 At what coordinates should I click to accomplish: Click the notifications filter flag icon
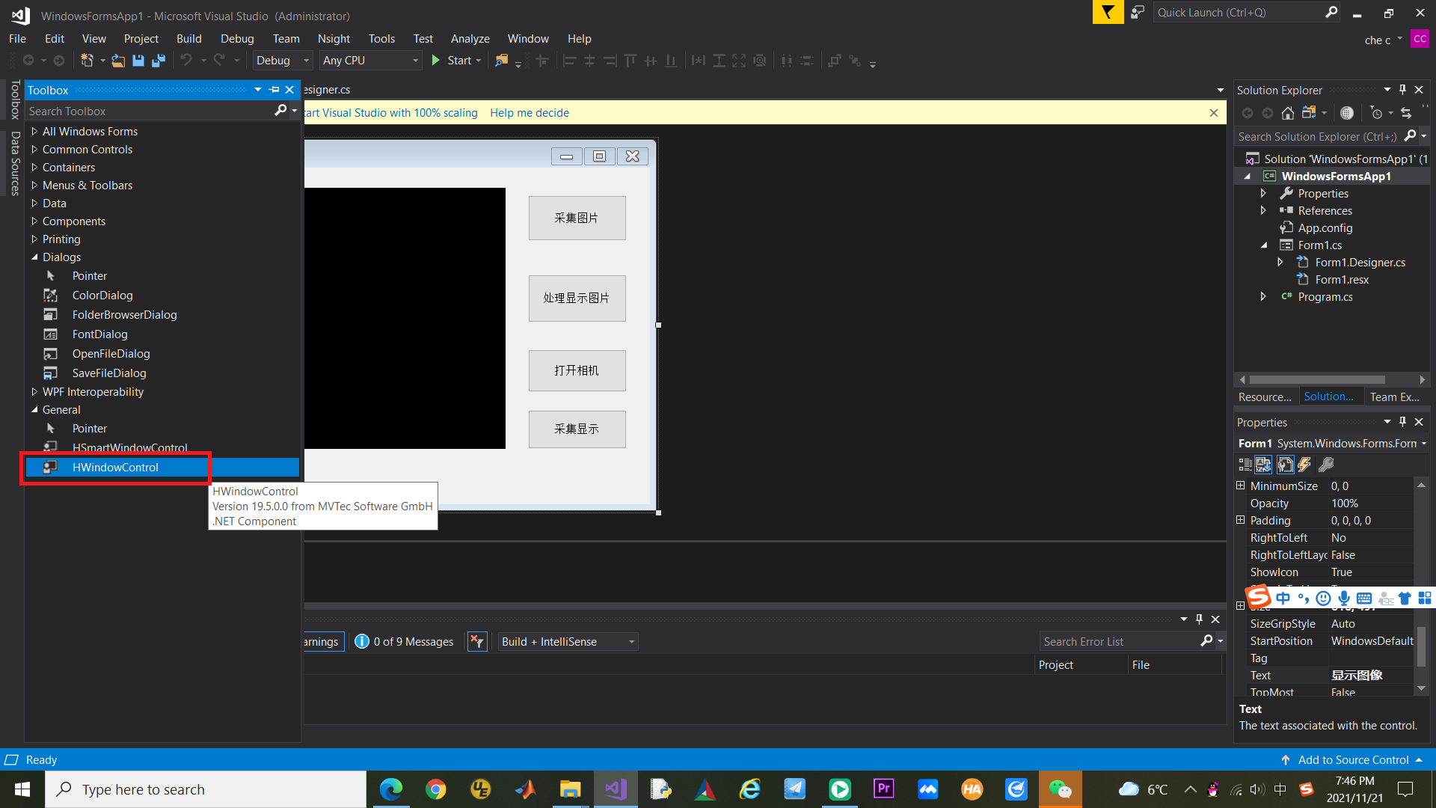point(1108,13)
